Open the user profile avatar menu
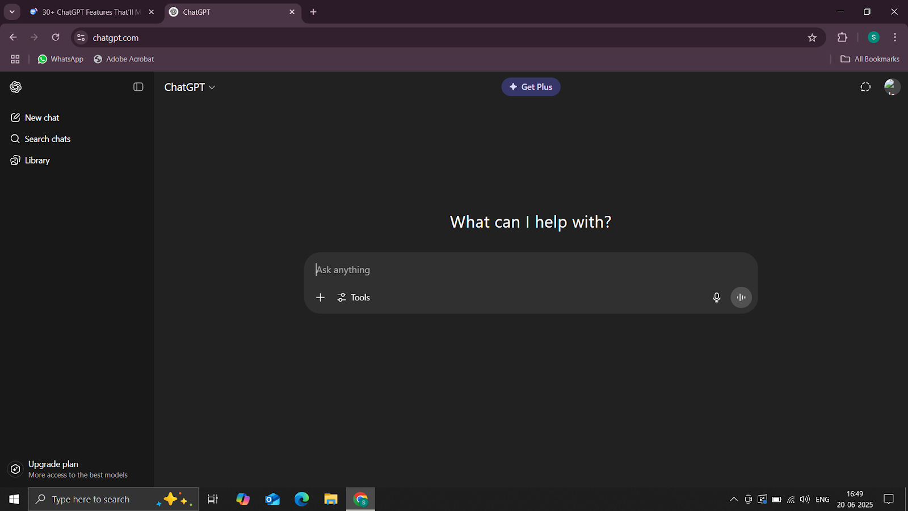This screenshot has height=511, width=908. point(892,87)
